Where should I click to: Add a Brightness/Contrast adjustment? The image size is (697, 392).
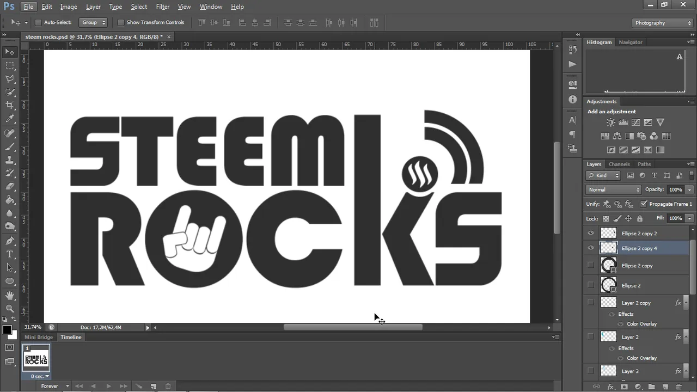[x=611, y=122]
